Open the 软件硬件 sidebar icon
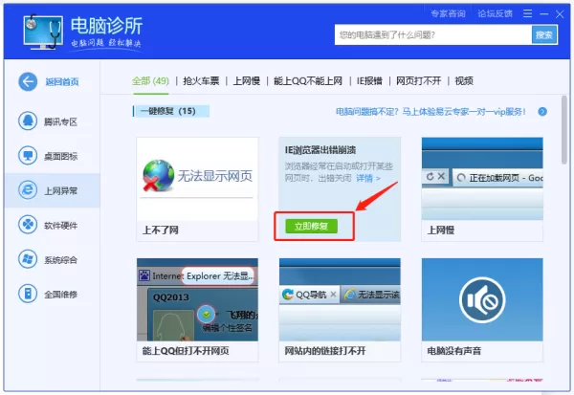Viewport: 574px width, 395px height. (28, 225)
